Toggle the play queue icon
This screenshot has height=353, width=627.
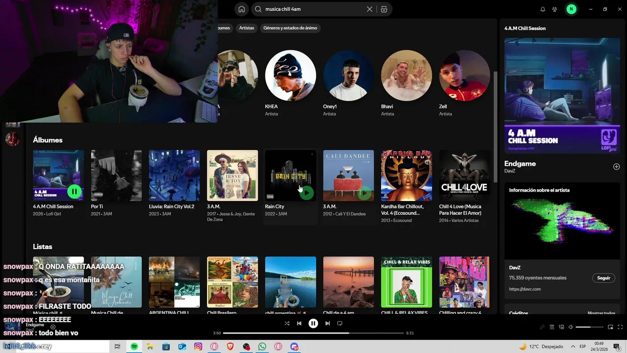tap(552, 327)
